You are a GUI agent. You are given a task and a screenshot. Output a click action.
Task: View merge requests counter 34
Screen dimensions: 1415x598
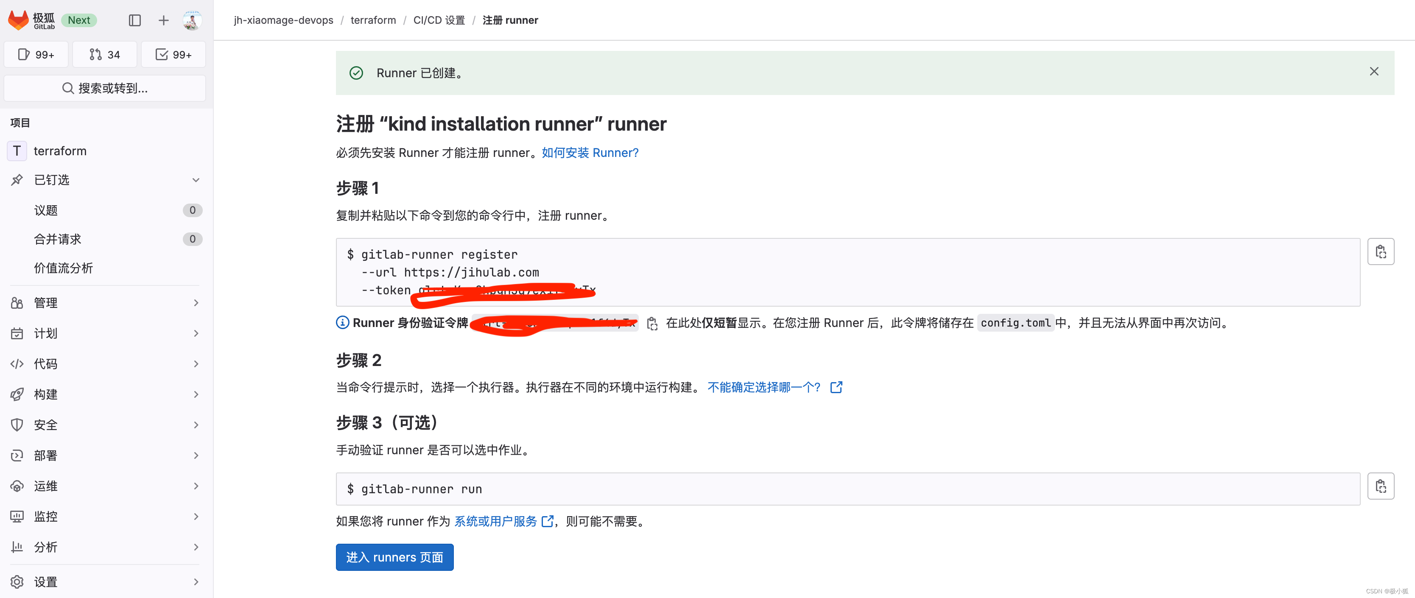click(104, 54)
